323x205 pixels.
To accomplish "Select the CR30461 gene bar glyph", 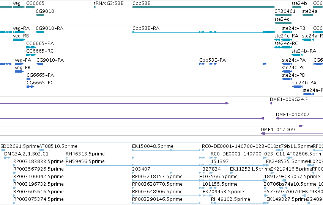I will [283, 15].
